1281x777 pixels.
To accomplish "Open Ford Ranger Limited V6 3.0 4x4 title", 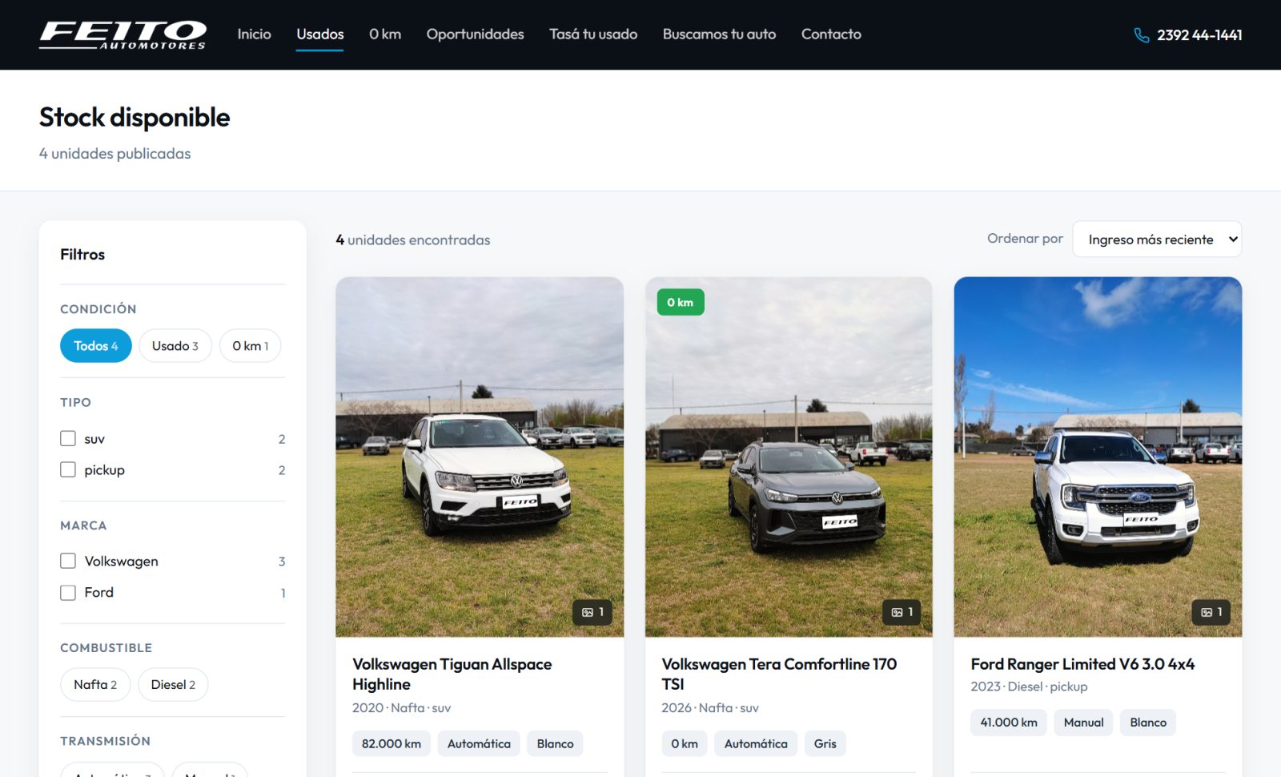I will 1082,664.
